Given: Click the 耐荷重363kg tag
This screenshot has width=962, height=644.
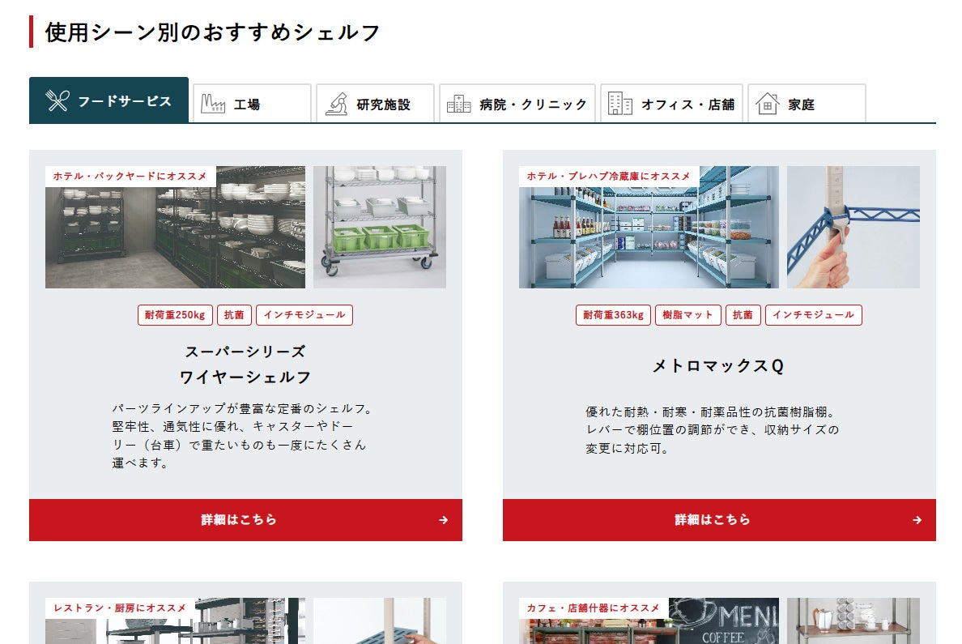Looking at the screenshot, I should [613, 315].
